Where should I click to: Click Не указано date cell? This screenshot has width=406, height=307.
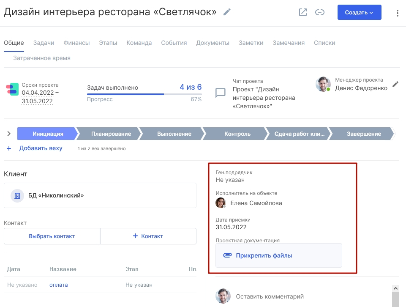pos(22,285)
